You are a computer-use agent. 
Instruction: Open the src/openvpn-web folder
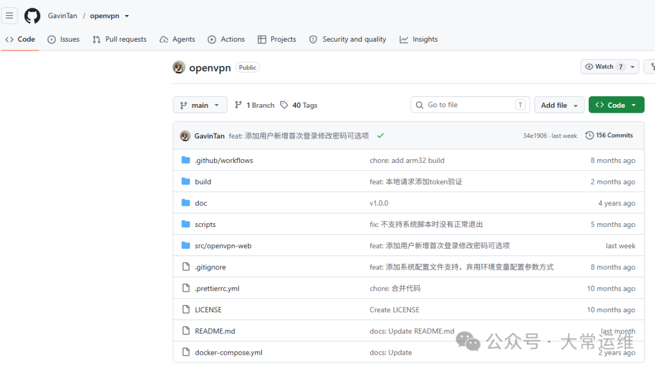pyautogui.click(x=223, y=246)
